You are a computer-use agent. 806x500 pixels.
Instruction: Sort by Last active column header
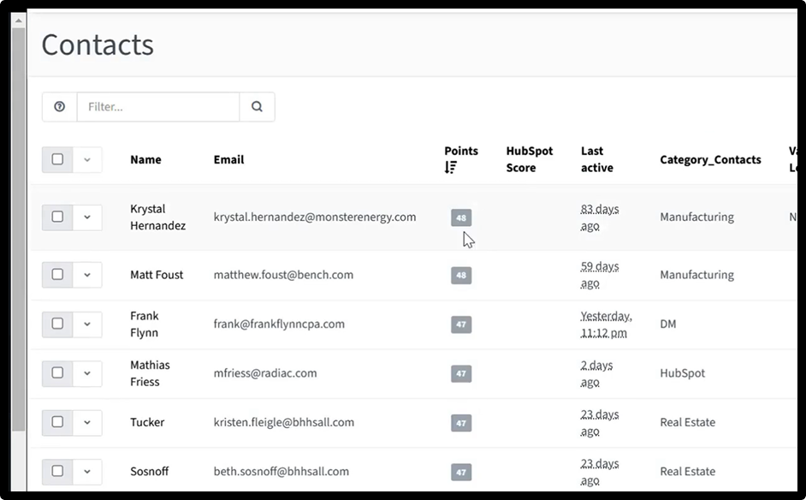[x=596, y=159]
